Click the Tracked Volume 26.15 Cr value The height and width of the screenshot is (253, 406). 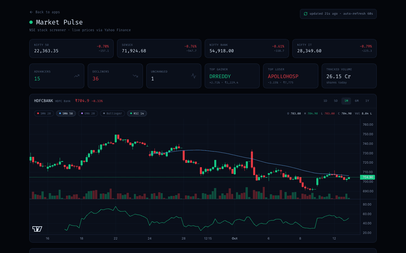click(x=339, y=76)
